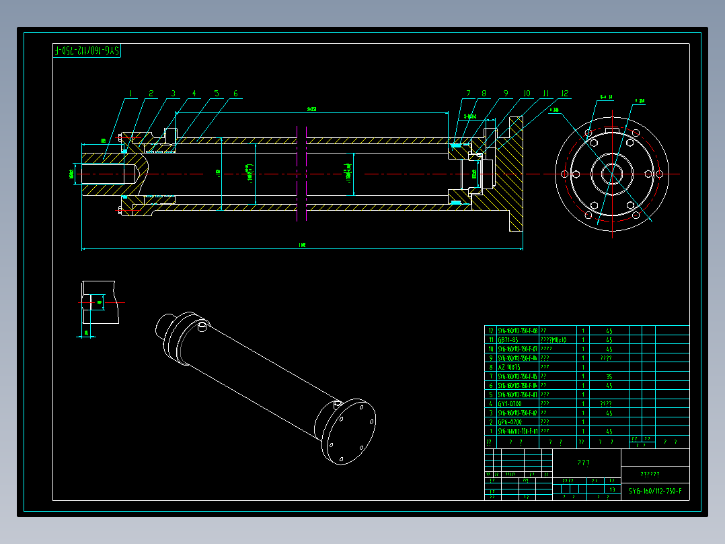
Task: Click balloon number 9 label
Action: point(506,94)
